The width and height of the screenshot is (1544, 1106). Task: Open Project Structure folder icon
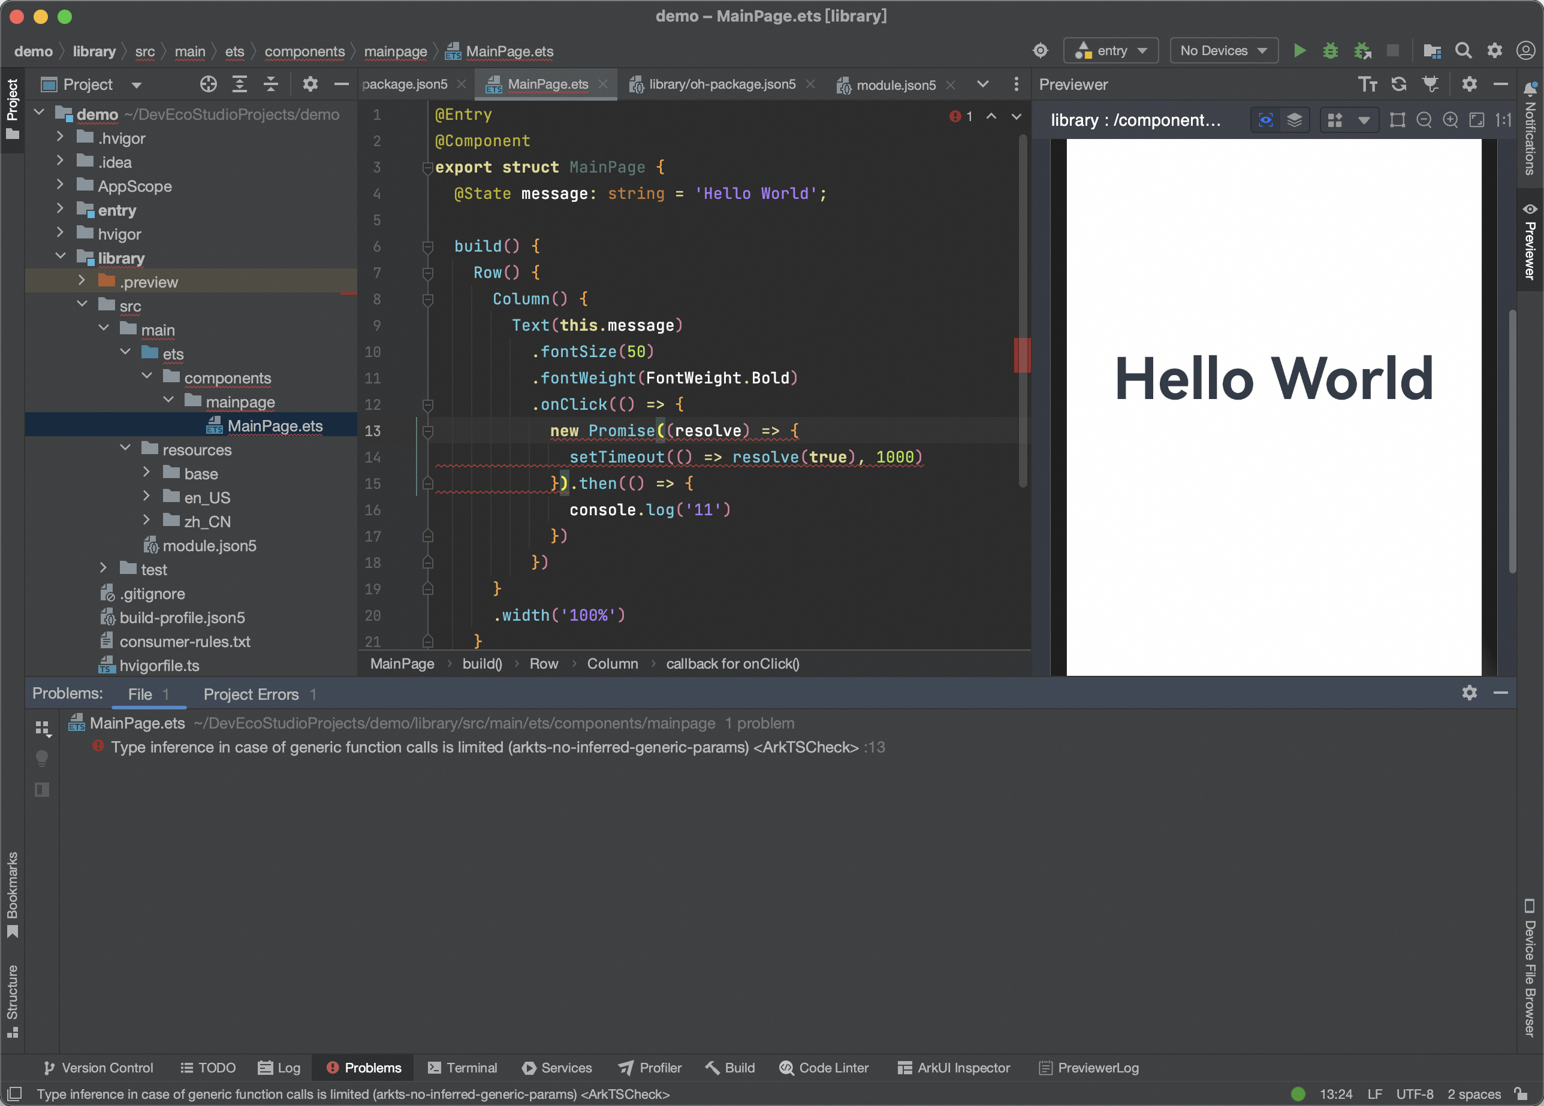click(1432, 50)
